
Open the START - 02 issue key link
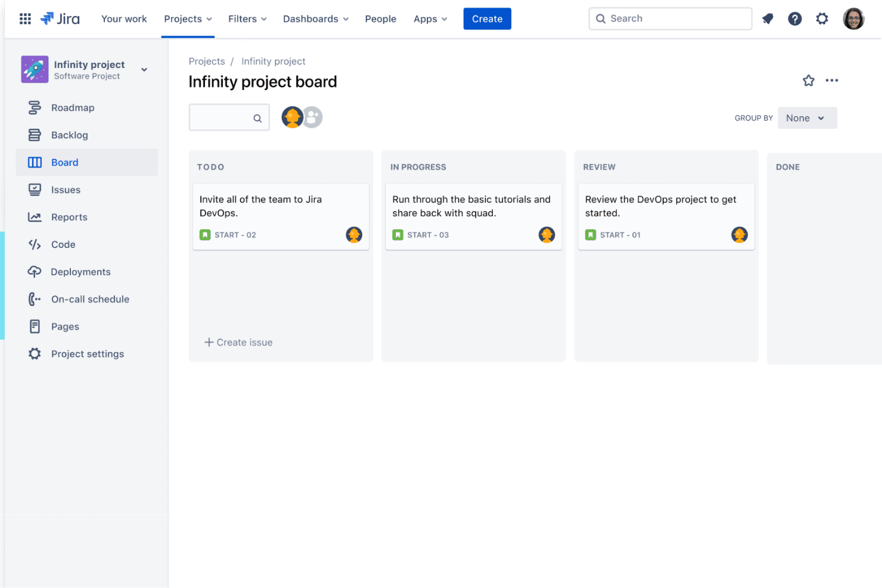tap(235, 235)
